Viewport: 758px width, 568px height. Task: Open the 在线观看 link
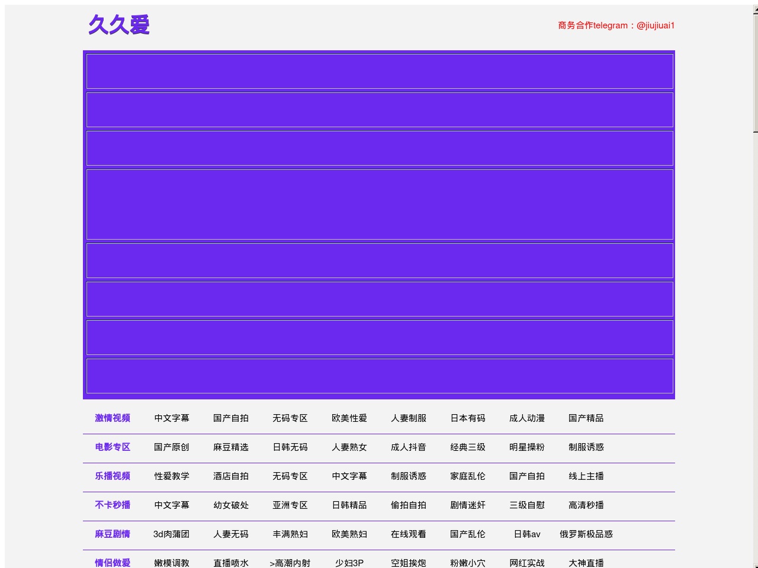pos(409,534)
